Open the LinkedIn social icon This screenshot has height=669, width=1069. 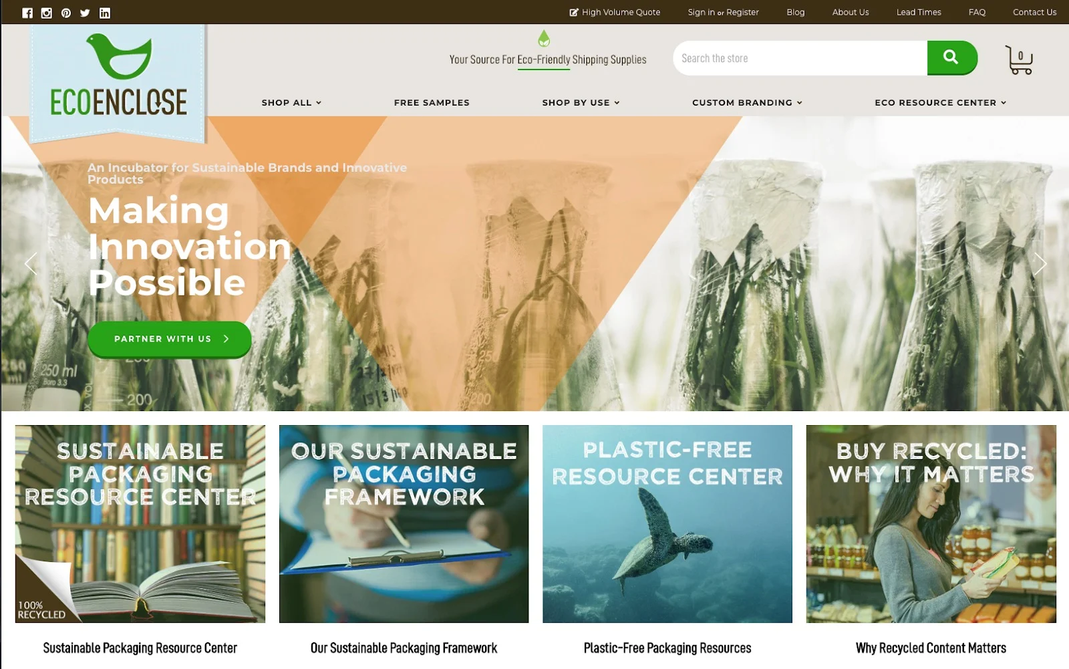pos(105,13)
